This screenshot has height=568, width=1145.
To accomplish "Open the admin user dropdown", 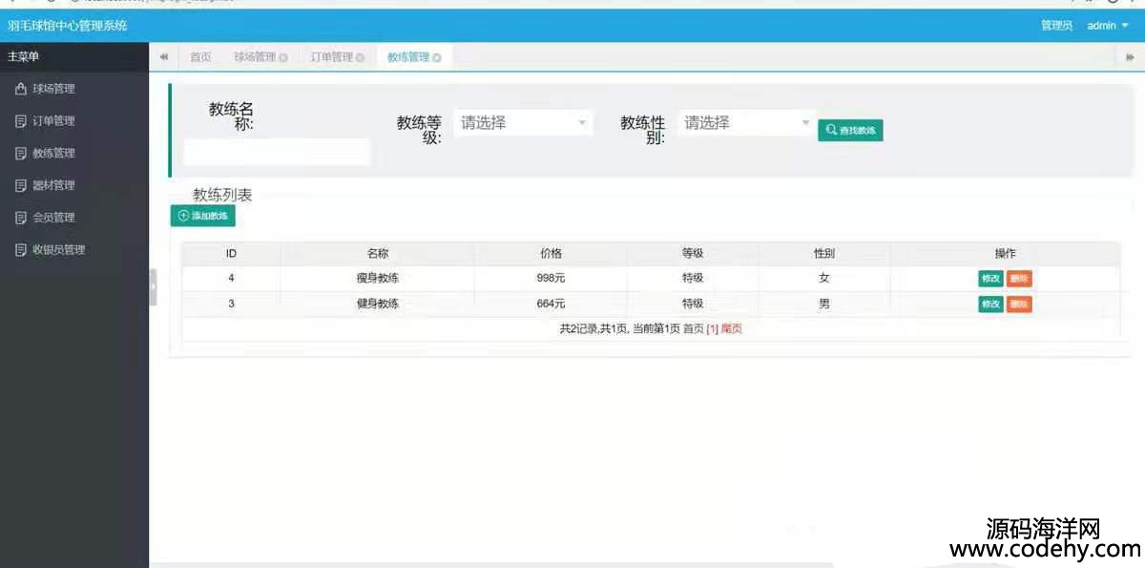I will [x=1107, y=26].
